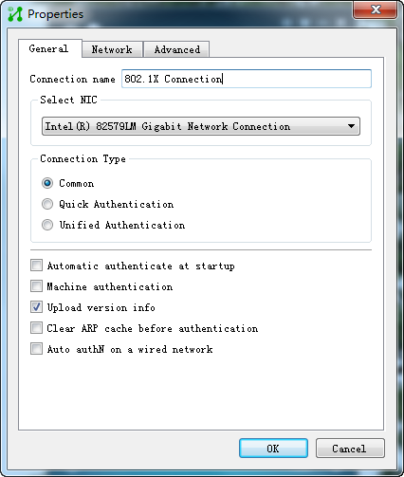Select the General tab
The height and width of the screenshot is (477, 404).
tap(49, 48)
